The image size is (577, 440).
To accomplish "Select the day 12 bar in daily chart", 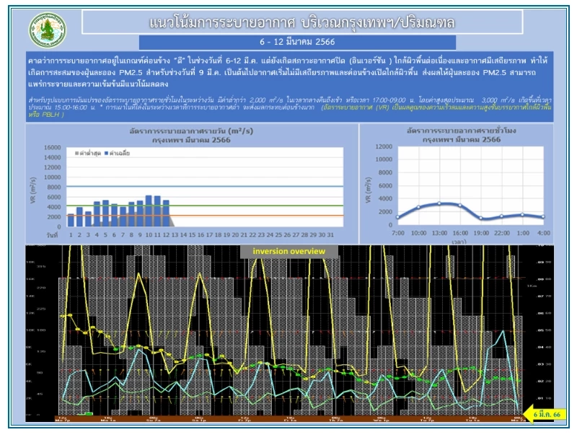I will click(x=166, y=213).
